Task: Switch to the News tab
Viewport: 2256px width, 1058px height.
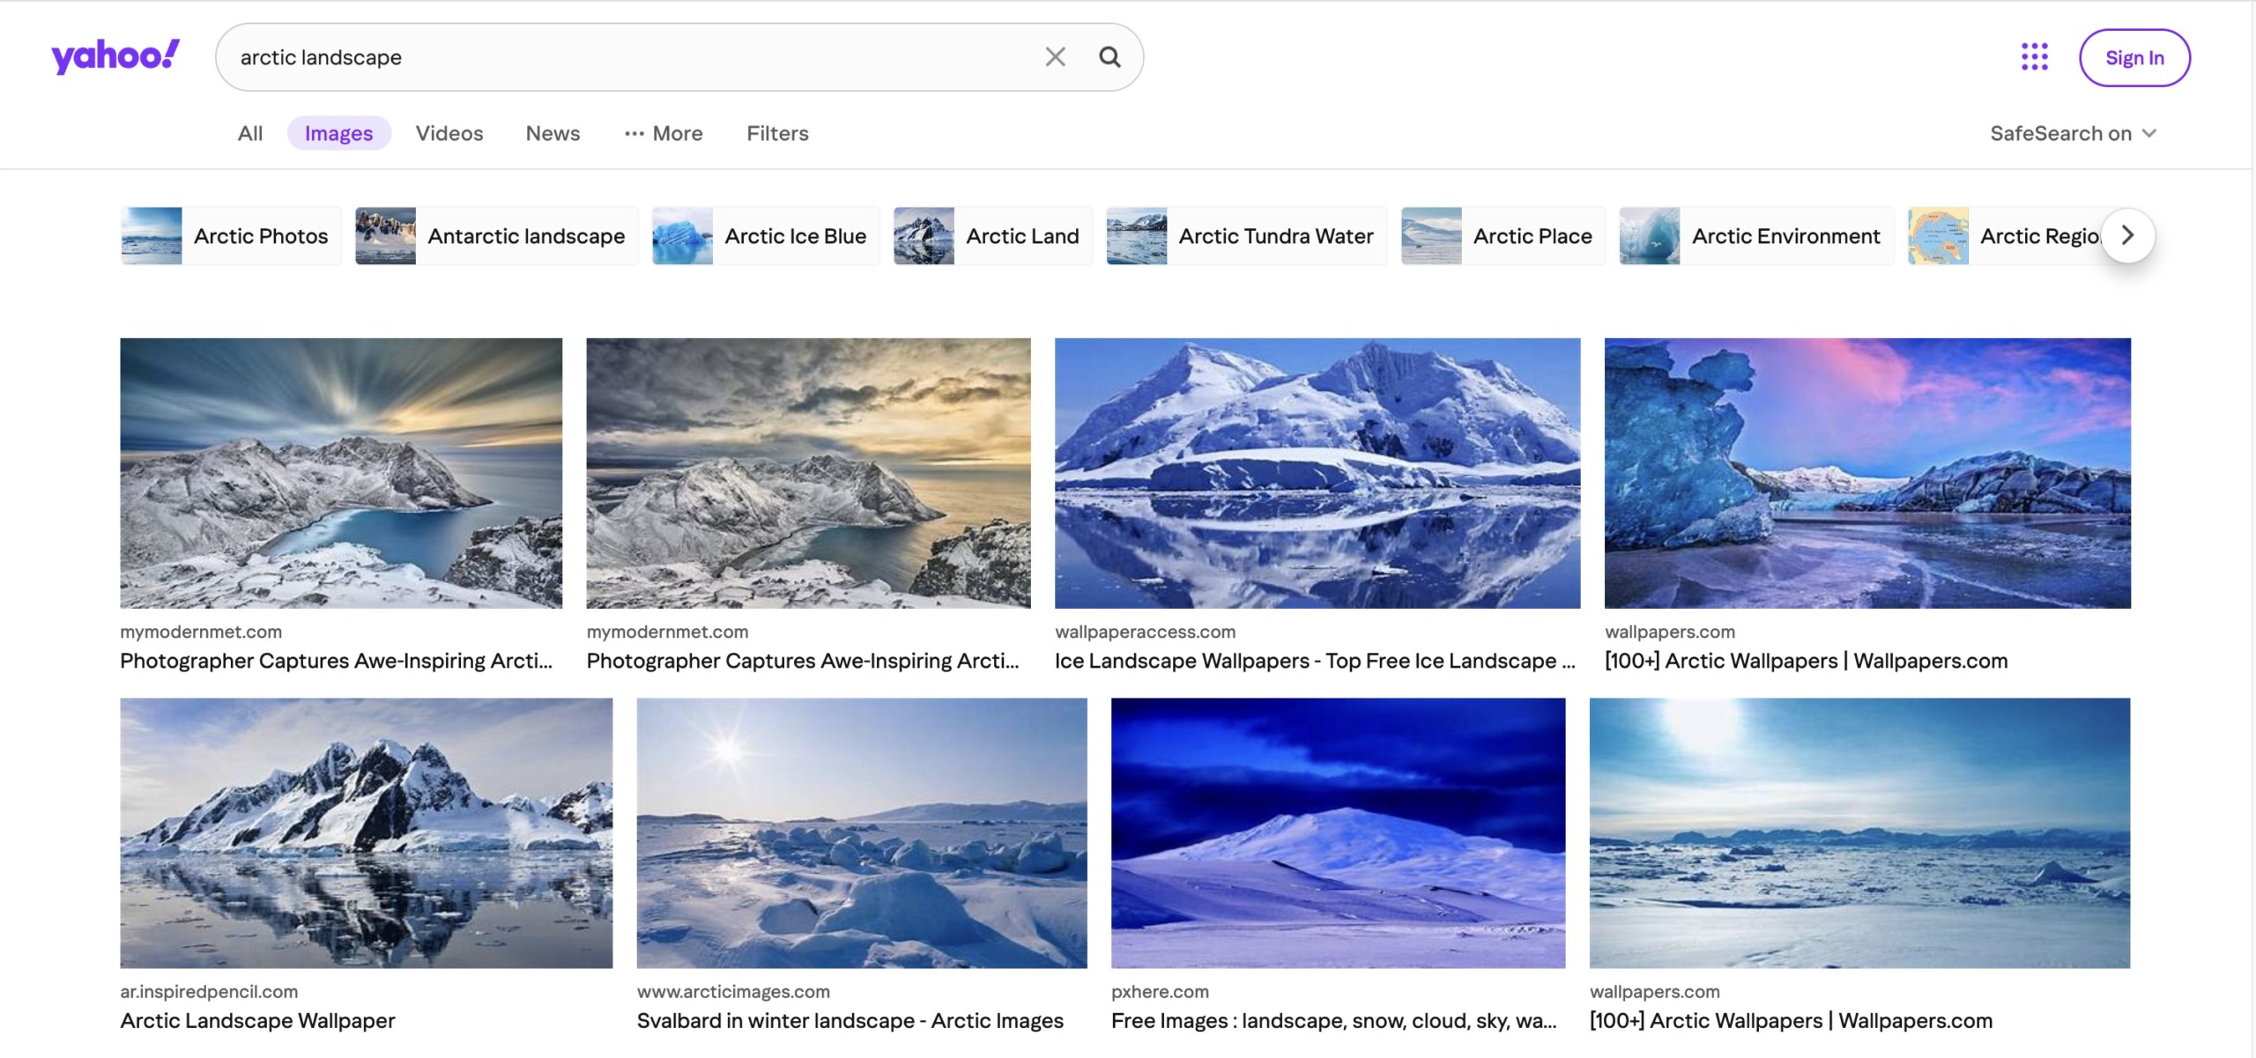Action: pyautogui.click(x=553, y=133)
